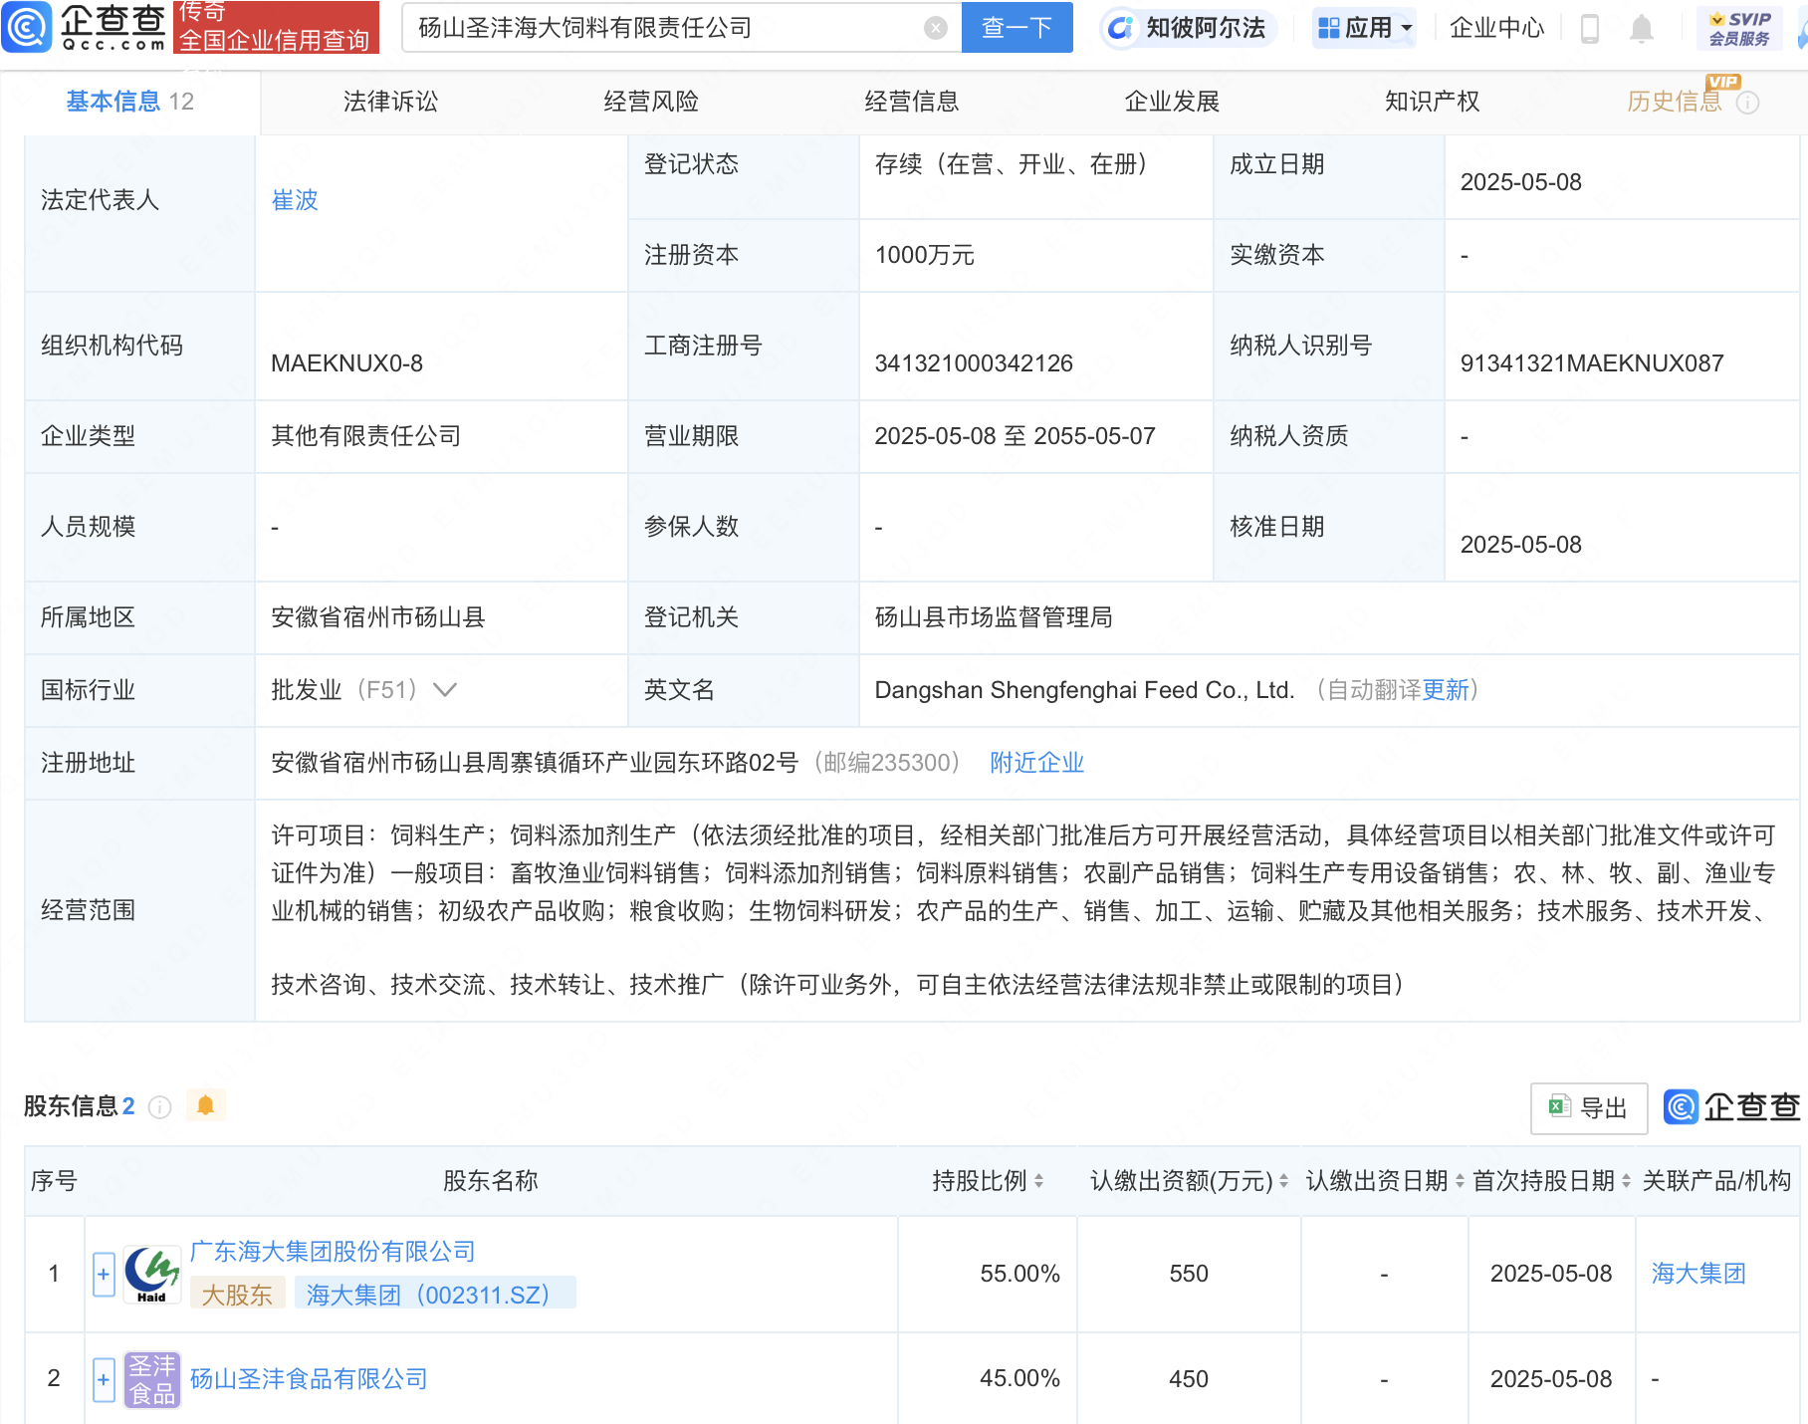This screenshot has height=1424, width=1808.
Task: Open the mobile phone app icon
Action: (1590, 29)
